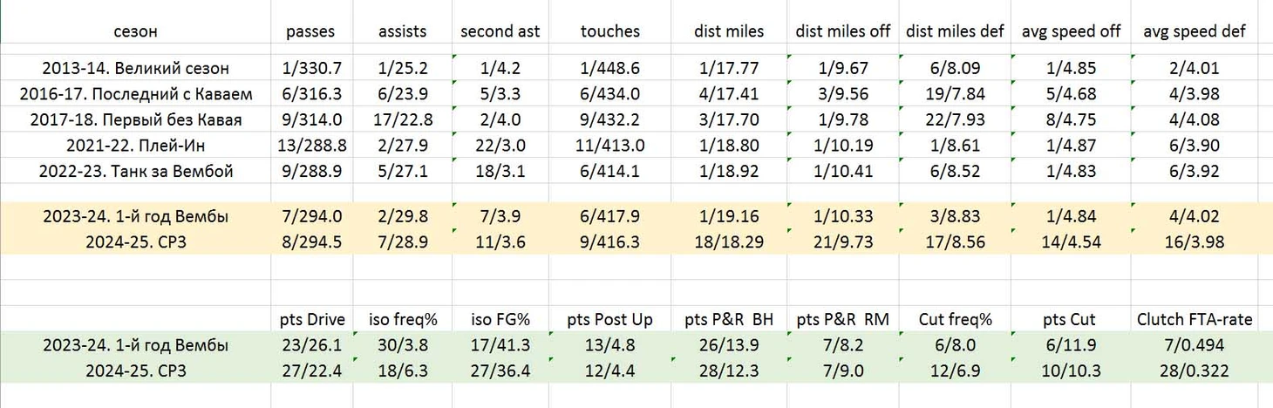This screenshot has width=1273, height=408.
Task: Click the green '2024-25. CP3' row label
Action: click(135, 371)
